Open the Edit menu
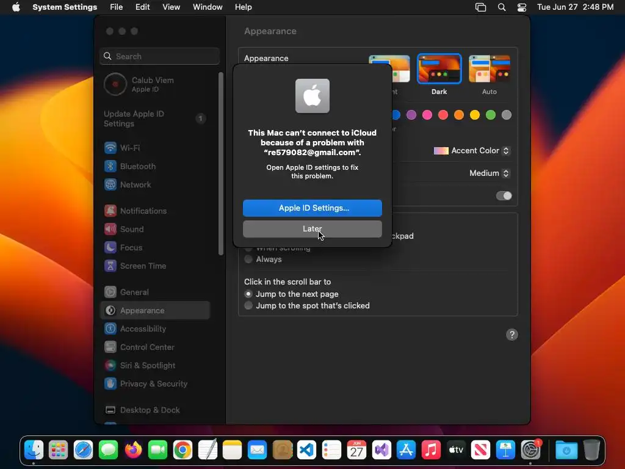Viewport: 625px width, 469px height. pos(142,7)
